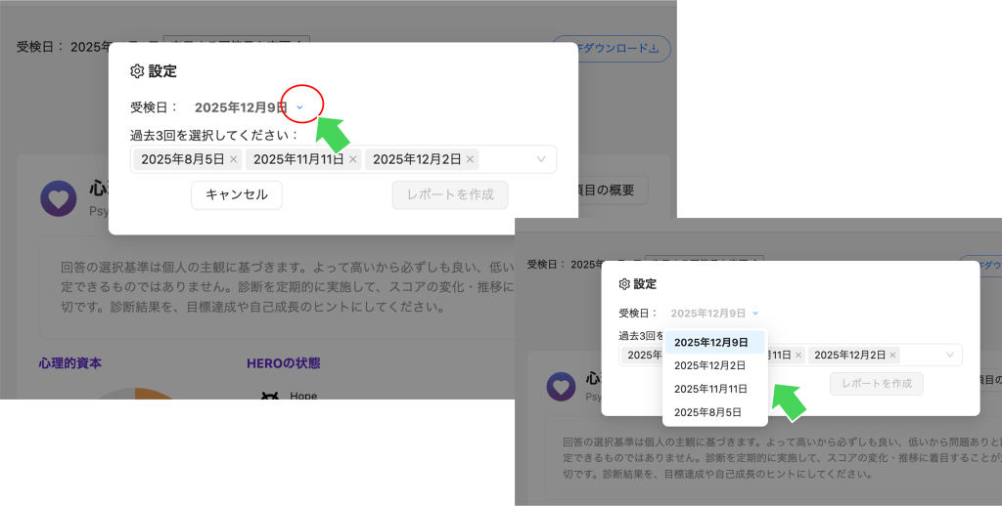Remove the 2025年12月2日 tag in the larger dialog
Viewport: 1002px width, 506px height.
click(470, 159)
